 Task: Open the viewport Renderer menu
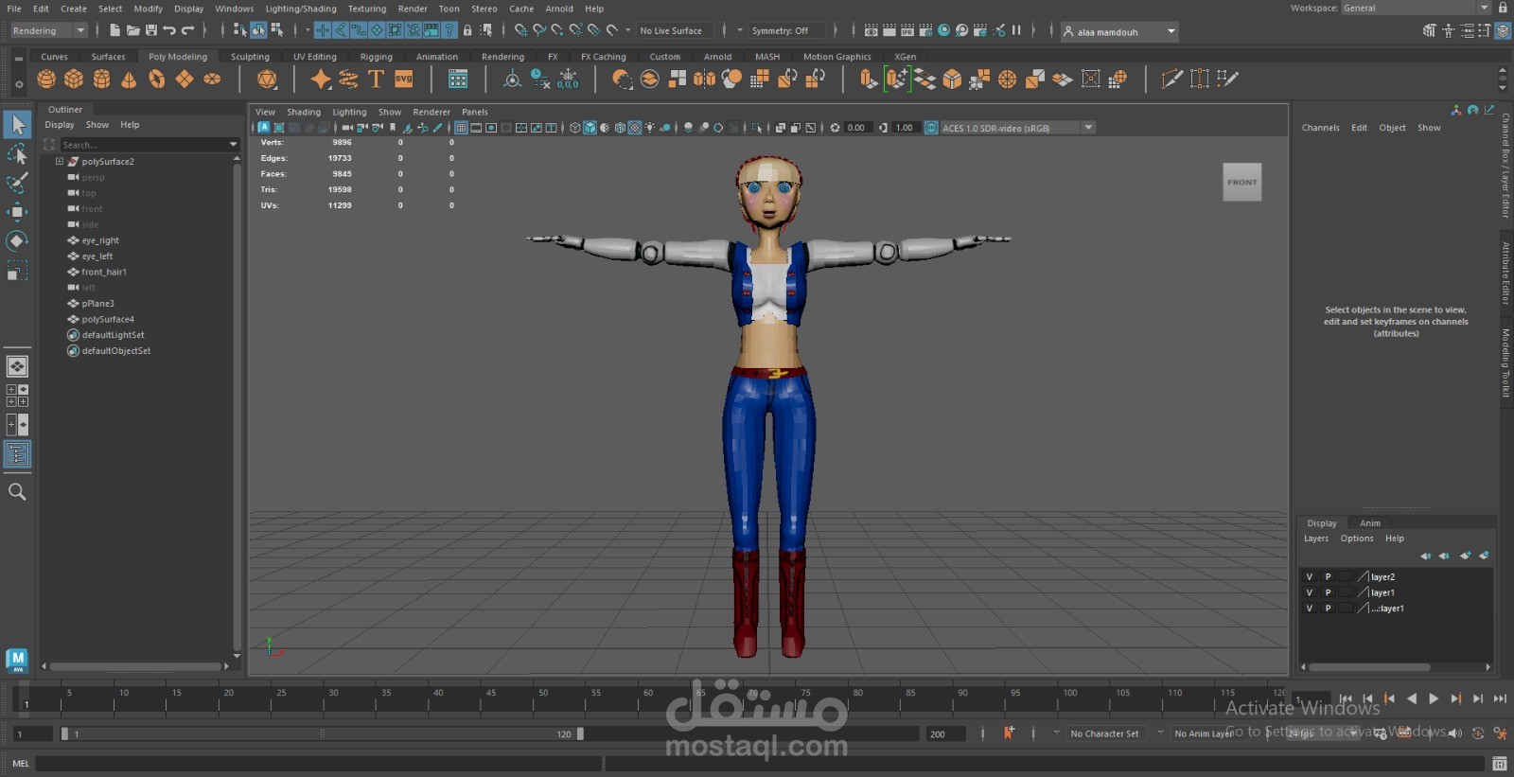click(x=431, y=112)
